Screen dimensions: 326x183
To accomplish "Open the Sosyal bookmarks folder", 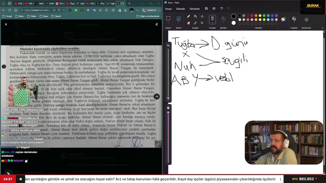I will (7, 16).
